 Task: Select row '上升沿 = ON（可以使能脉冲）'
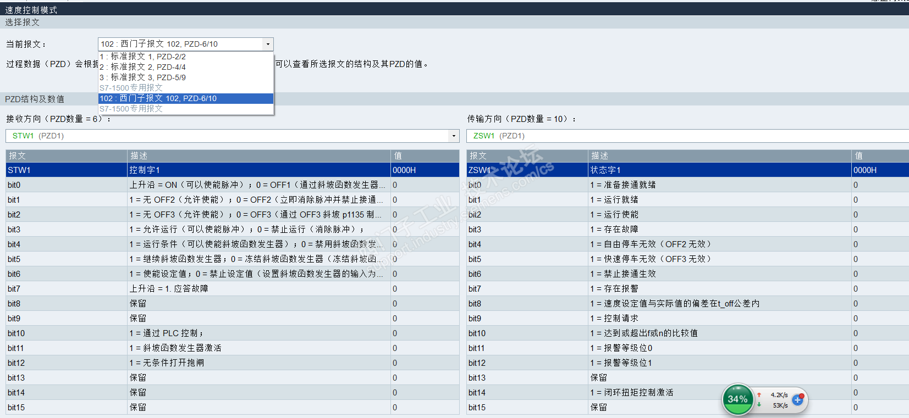233,185
